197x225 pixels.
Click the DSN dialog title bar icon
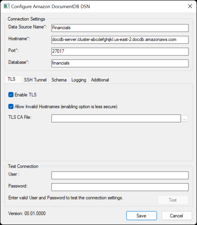click(x=7, y=6)
